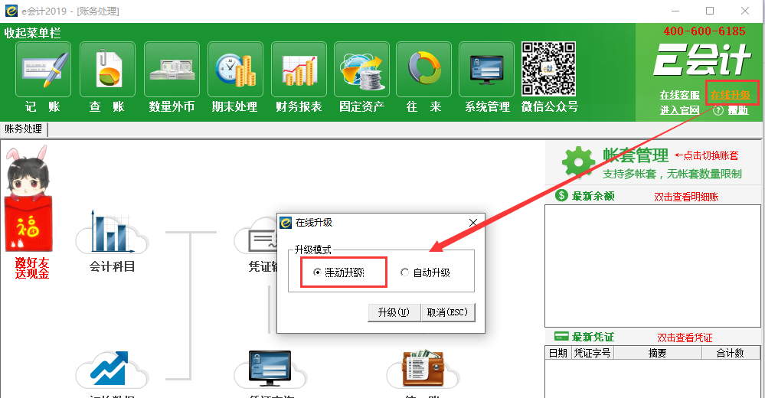
Task: Open the 记账 bookkeeping icon
Action: coord(43,69)
